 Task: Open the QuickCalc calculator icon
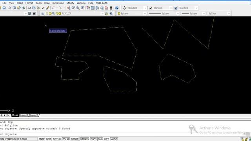pyautogui.click(x=111, y=8)
